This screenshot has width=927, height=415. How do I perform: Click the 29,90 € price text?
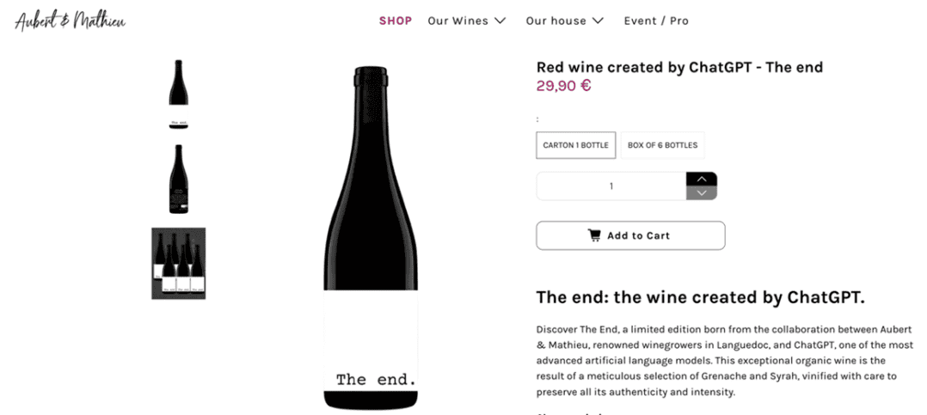click(x=563, y=85)
